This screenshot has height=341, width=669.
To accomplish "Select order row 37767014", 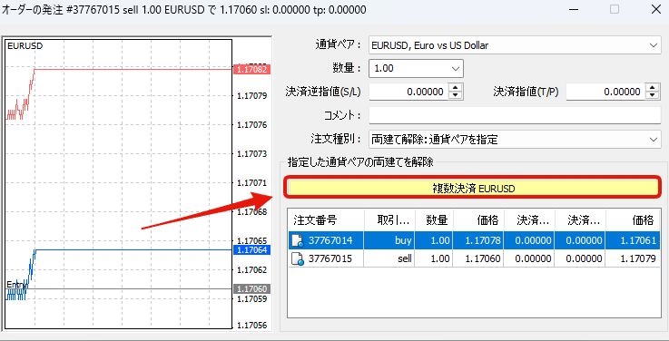I will pos(474,241).
